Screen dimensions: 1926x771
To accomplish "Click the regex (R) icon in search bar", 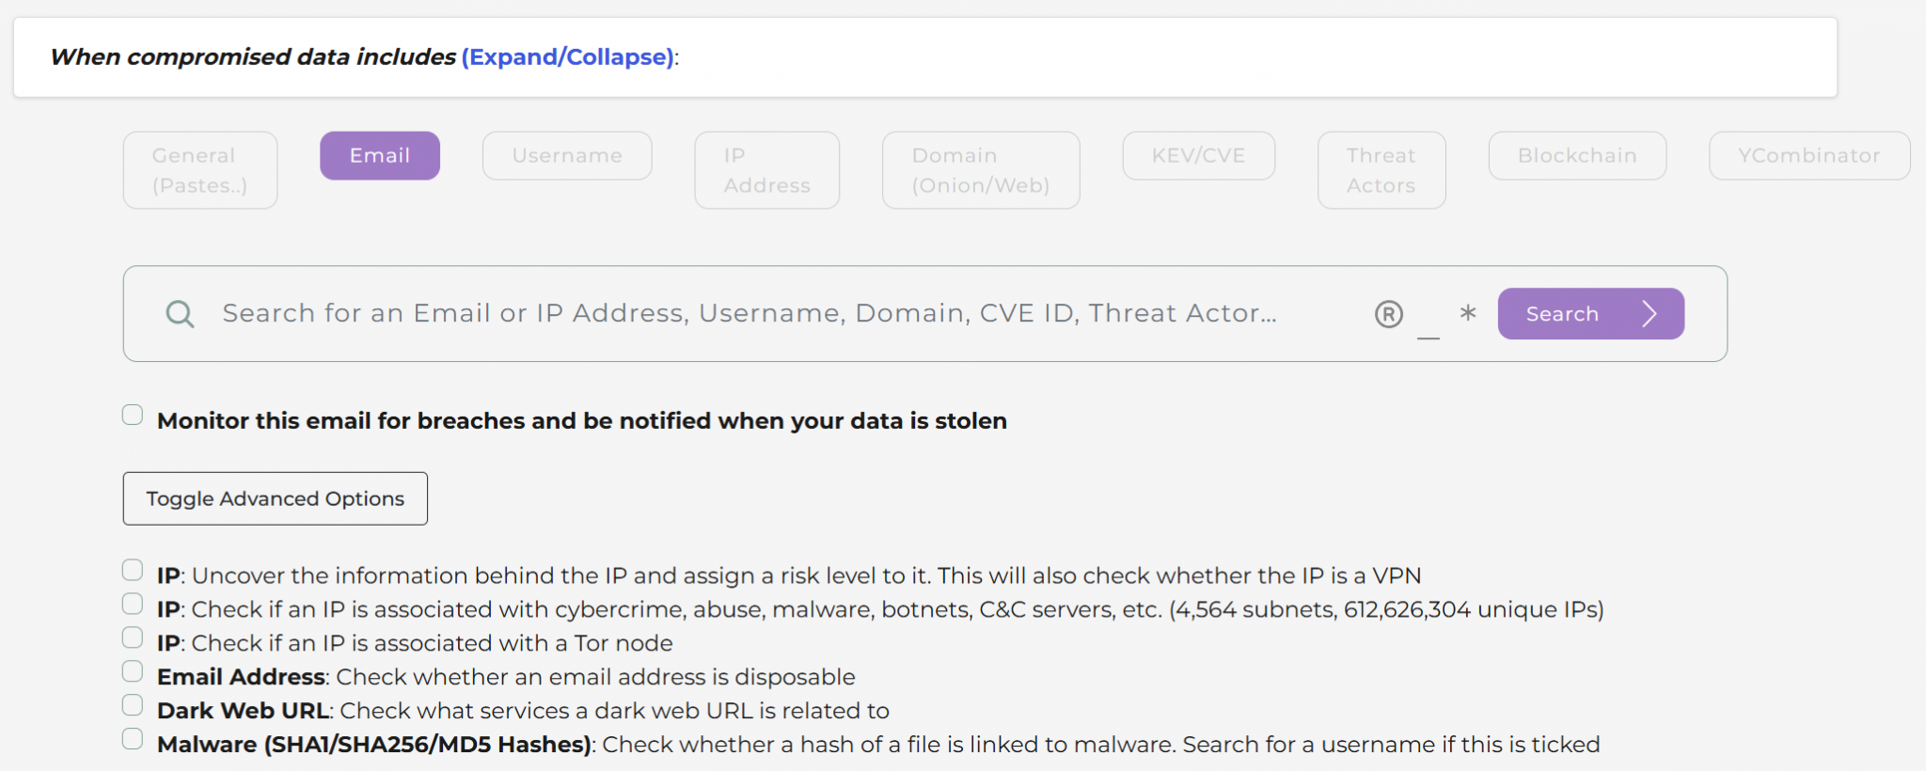I will pyautogui.click(x=1388, y=314).
